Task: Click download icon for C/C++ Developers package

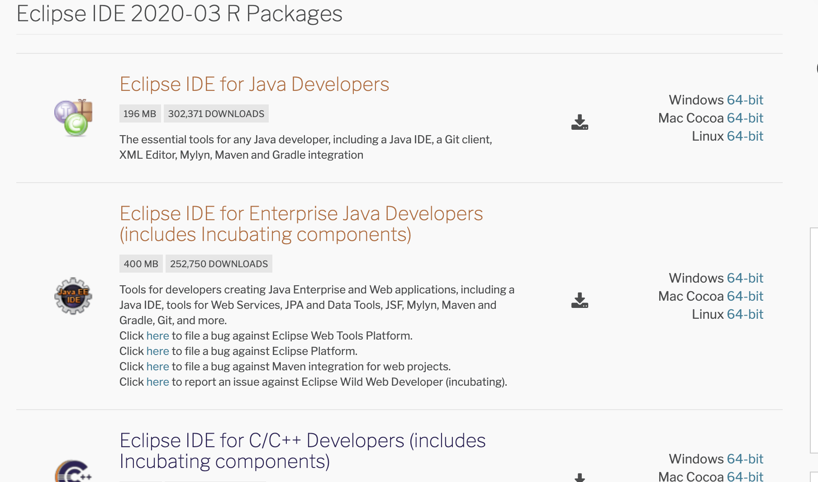Action: (x=580, y=477)
